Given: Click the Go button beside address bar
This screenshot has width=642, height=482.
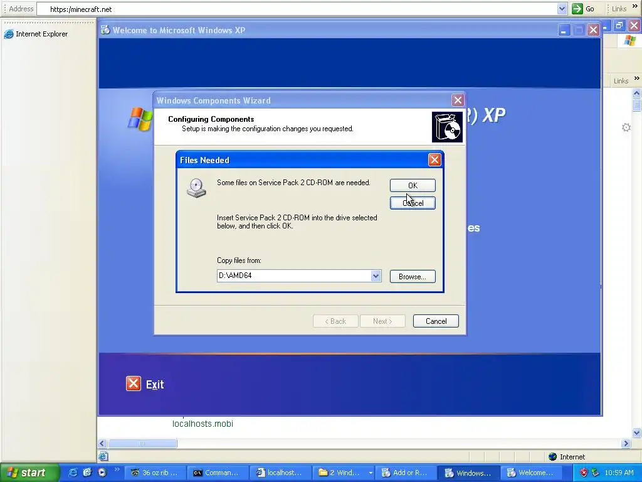Looking at the screenshot, I should [x=583, y=9].
